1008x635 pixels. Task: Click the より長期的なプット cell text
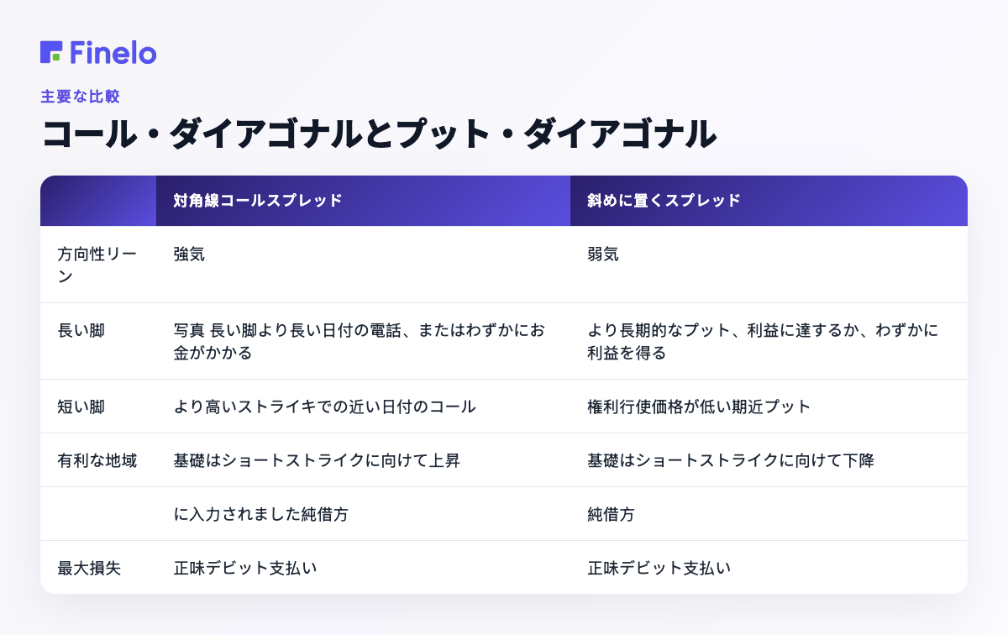763,341
